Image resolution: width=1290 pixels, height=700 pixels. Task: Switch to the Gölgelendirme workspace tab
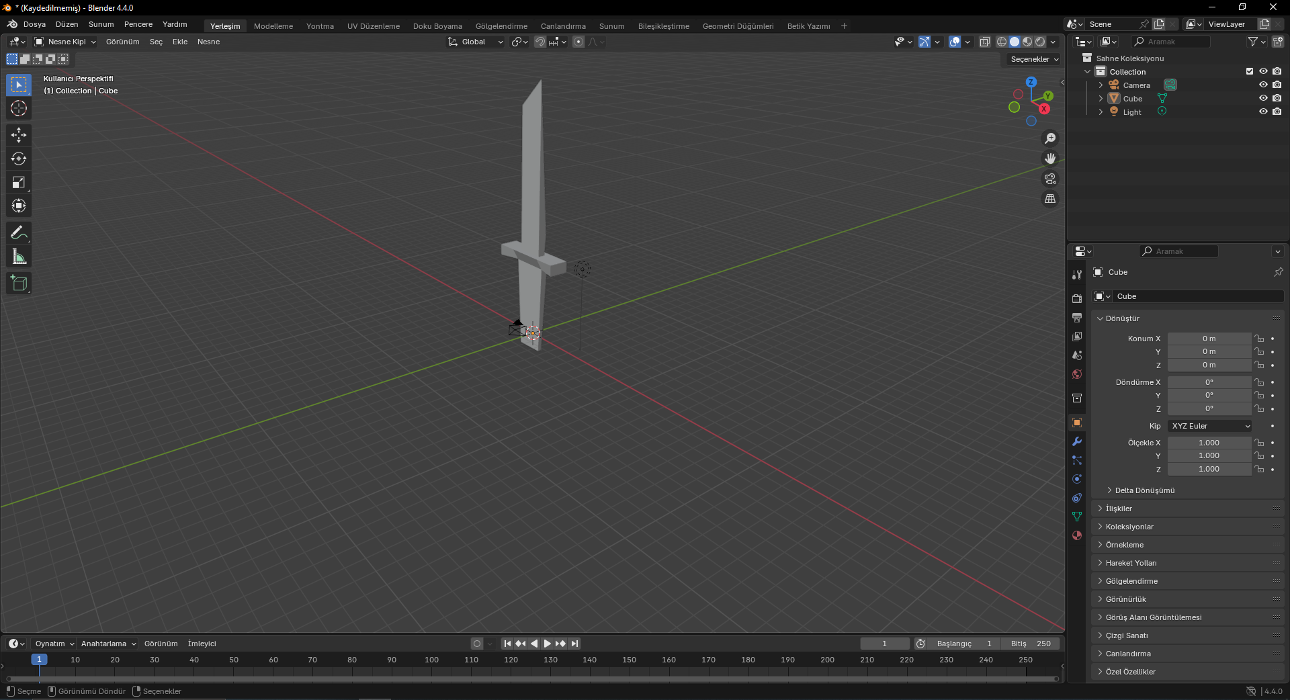(x=501, y=26)
